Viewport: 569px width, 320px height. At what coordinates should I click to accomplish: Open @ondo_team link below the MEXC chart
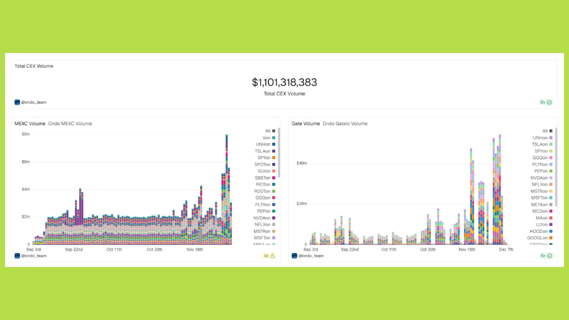click(x=34, y=256)
